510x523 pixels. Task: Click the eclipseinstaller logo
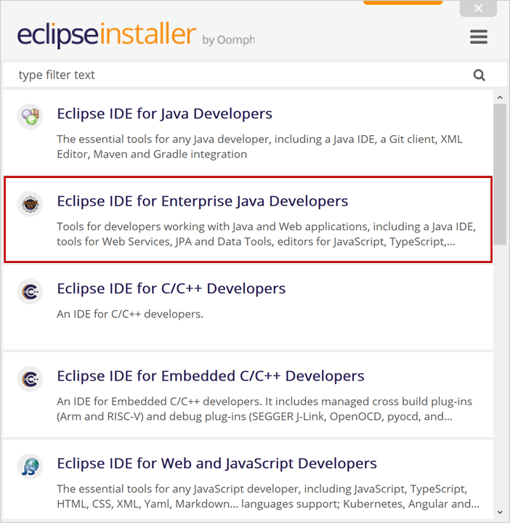(107, 34)
